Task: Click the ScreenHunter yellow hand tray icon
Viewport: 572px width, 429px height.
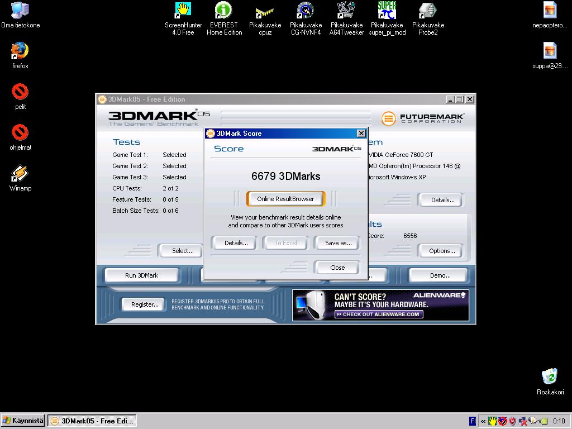Action: tap(493, 421)
